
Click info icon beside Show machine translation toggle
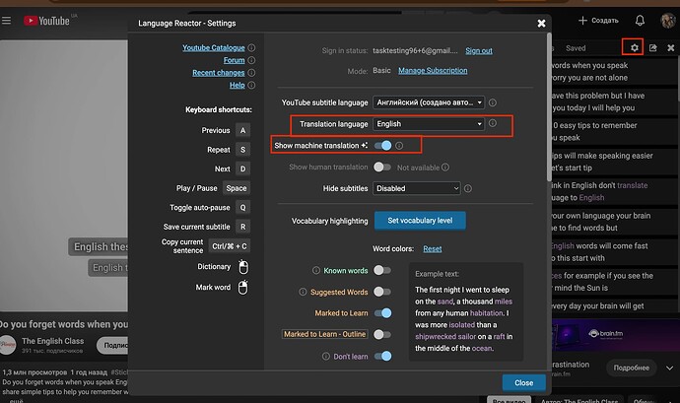[399, 146]
